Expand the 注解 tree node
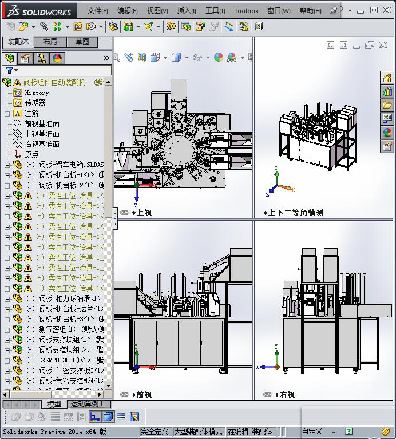Screen dimensions: 396x439 coord(7,114)
